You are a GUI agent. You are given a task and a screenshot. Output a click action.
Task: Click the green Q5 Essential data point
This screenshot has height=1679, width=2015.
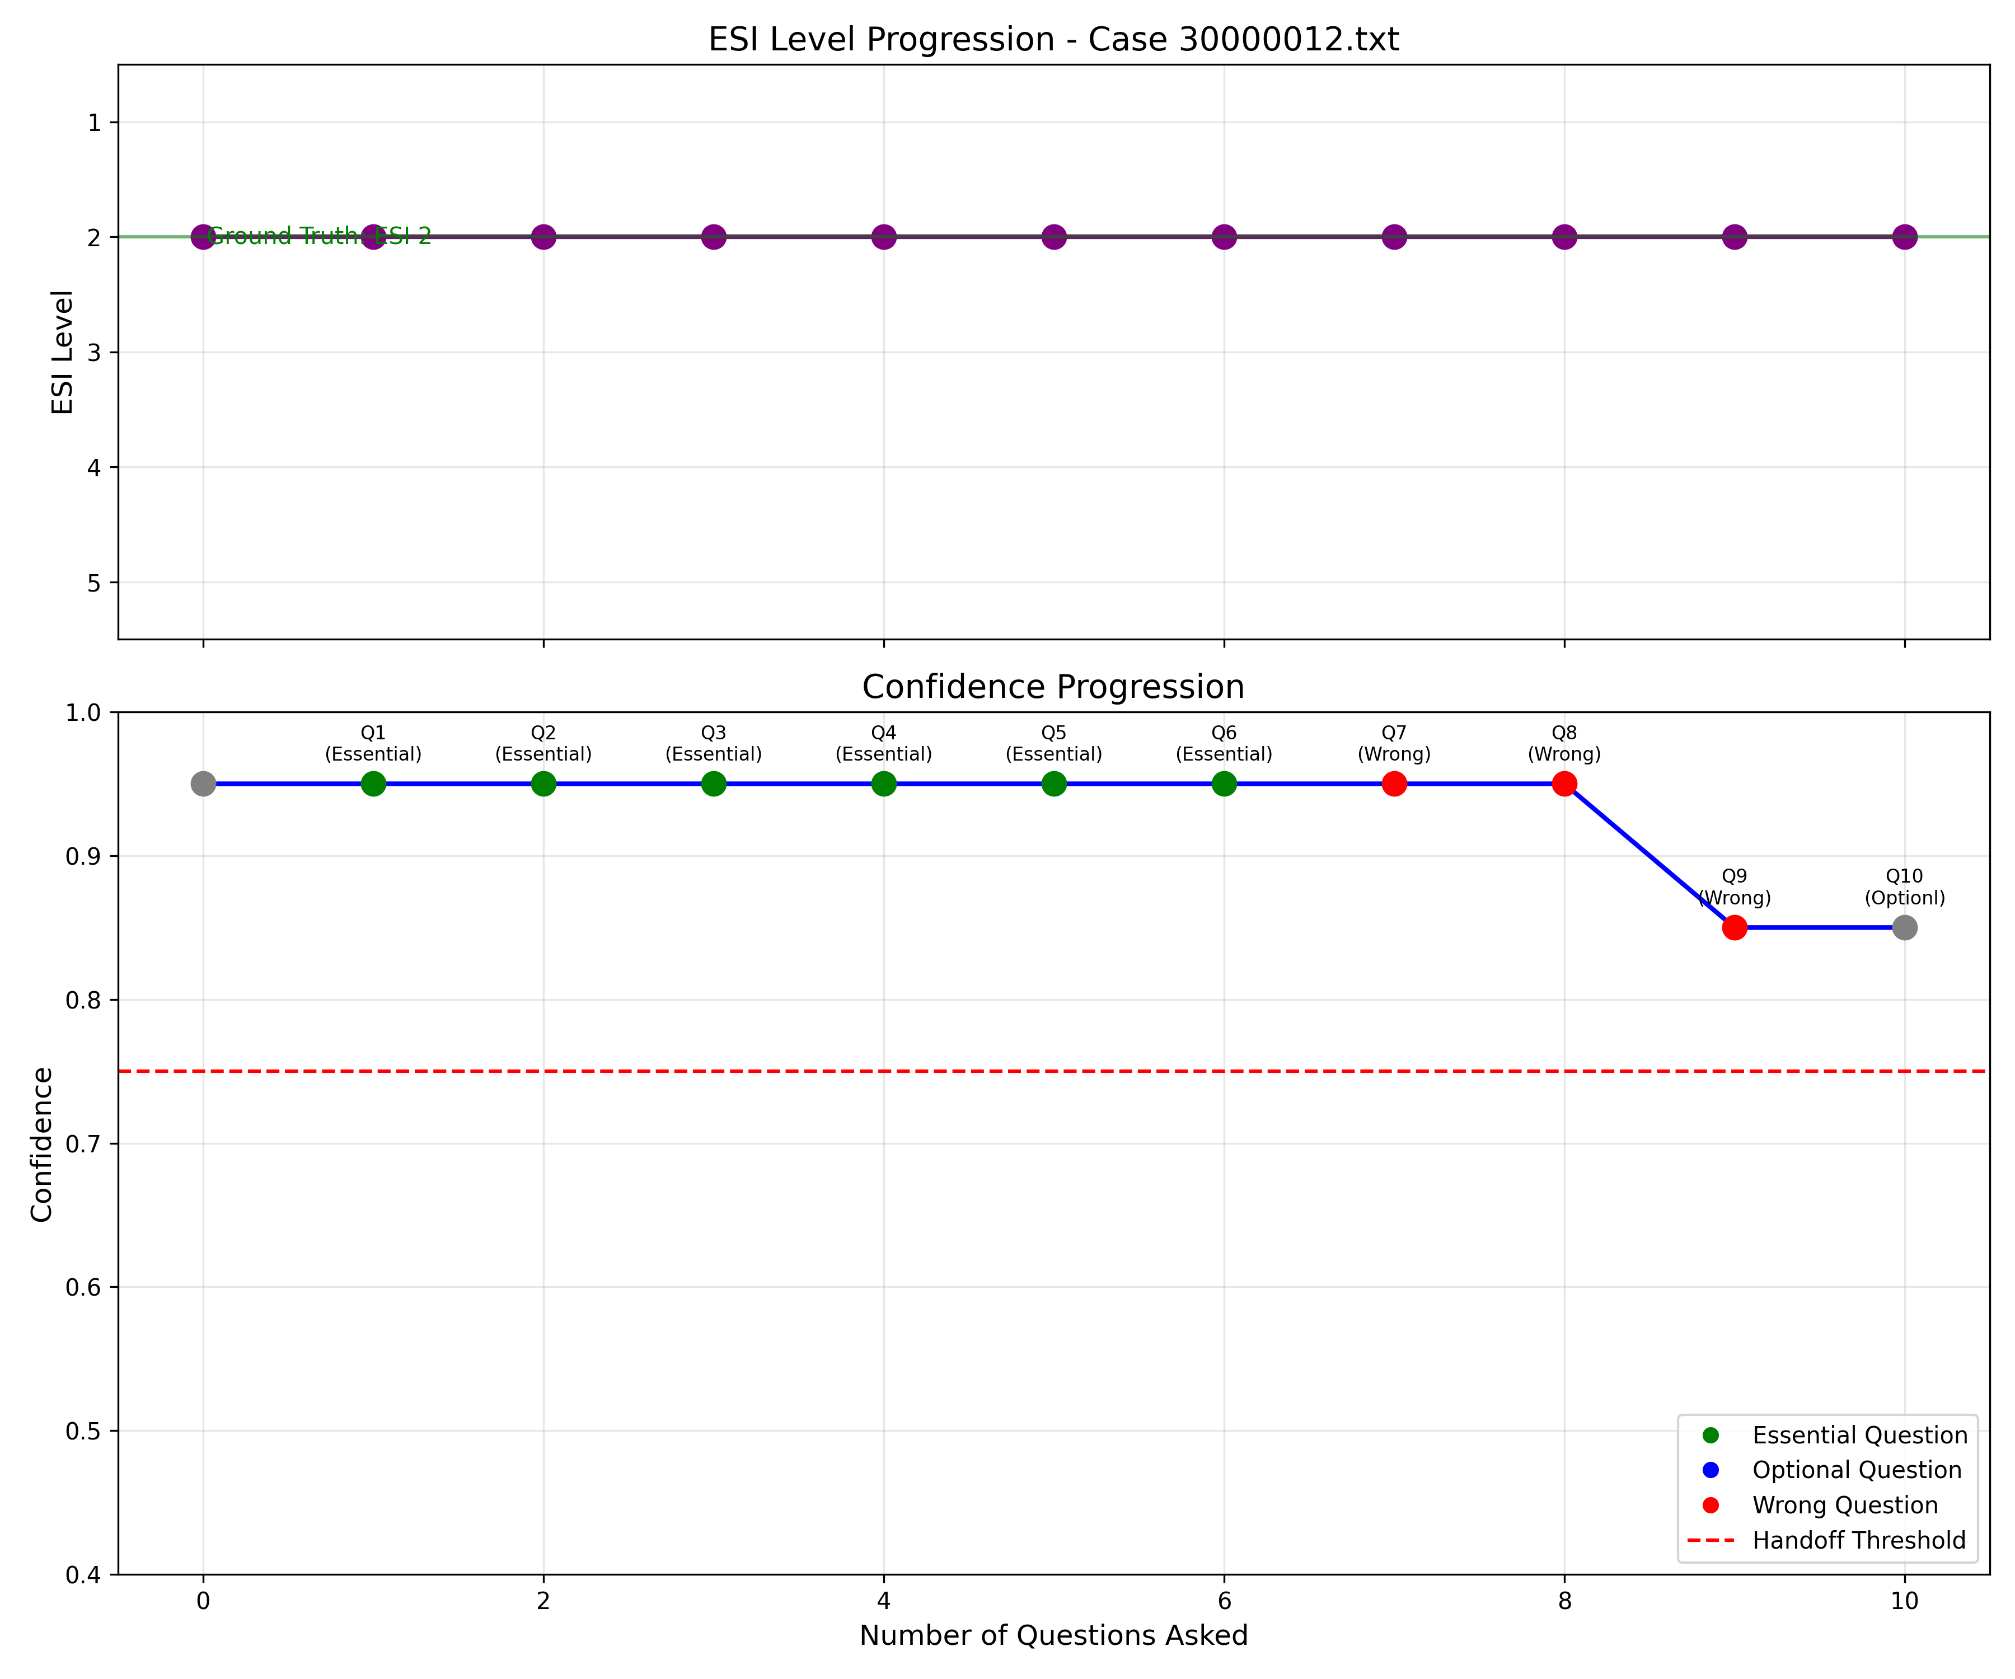point(1053,784)
